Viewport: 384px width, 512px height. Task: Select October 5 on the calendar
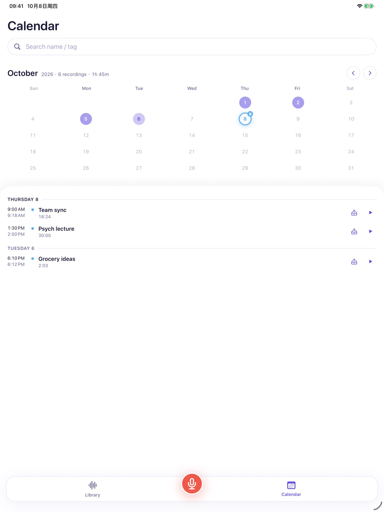pyautogui.click(x=86, y=119)
